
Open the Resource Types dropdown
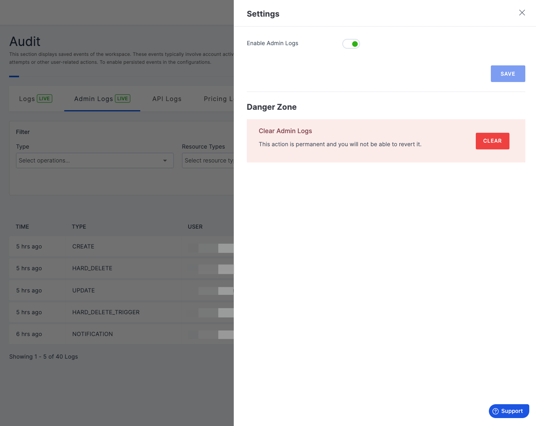click(x=208, y=160)
